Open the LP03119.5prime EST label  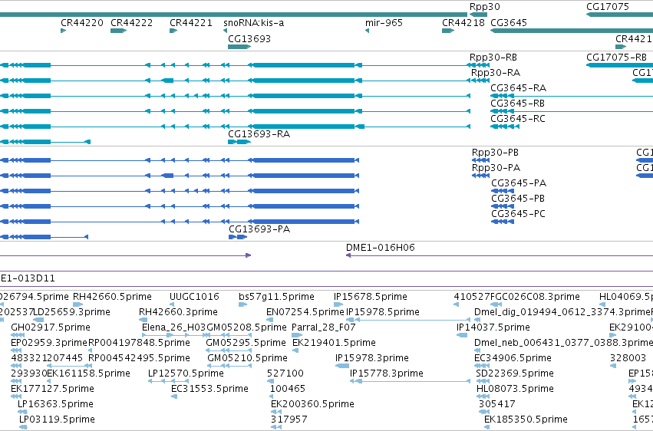(x=57, y=420)
